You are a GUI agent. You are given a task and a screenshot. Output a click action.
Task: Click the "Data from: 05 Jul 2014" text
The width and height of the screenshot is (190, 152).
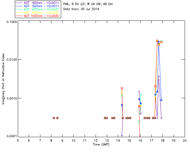(81, 9)
